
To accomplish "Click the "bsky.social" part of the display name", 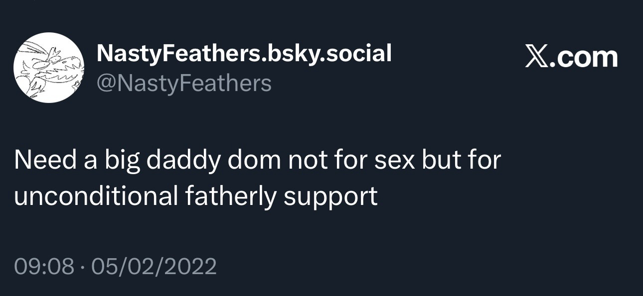I will (x=329, y=53).
